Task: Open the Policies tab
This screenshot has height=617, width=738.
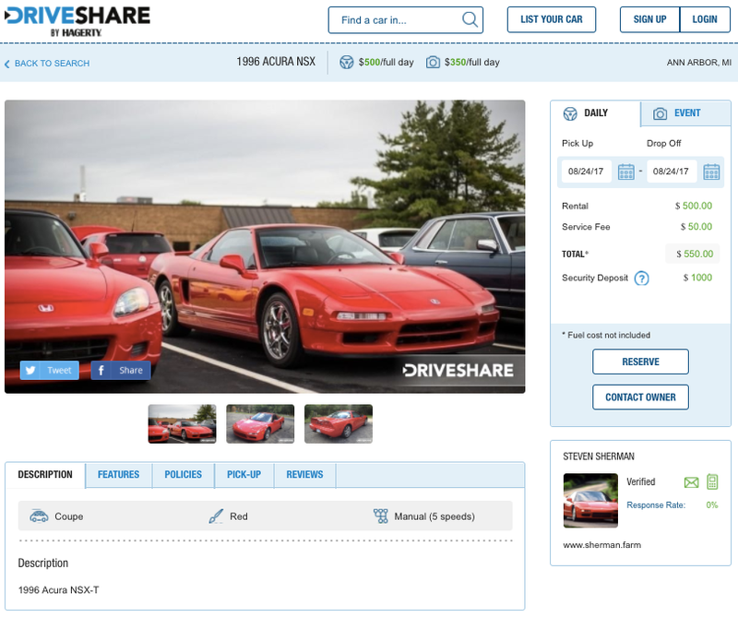Action: pos(183,474)
